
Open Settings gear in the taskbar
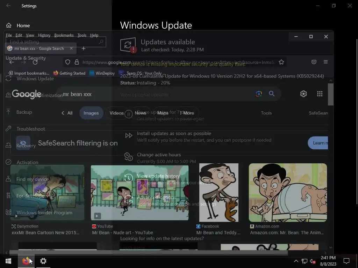click(43, 261)
